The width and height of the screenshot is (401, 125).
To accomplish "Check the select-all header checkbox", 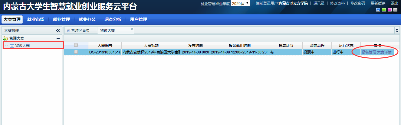I will (76, 45).
